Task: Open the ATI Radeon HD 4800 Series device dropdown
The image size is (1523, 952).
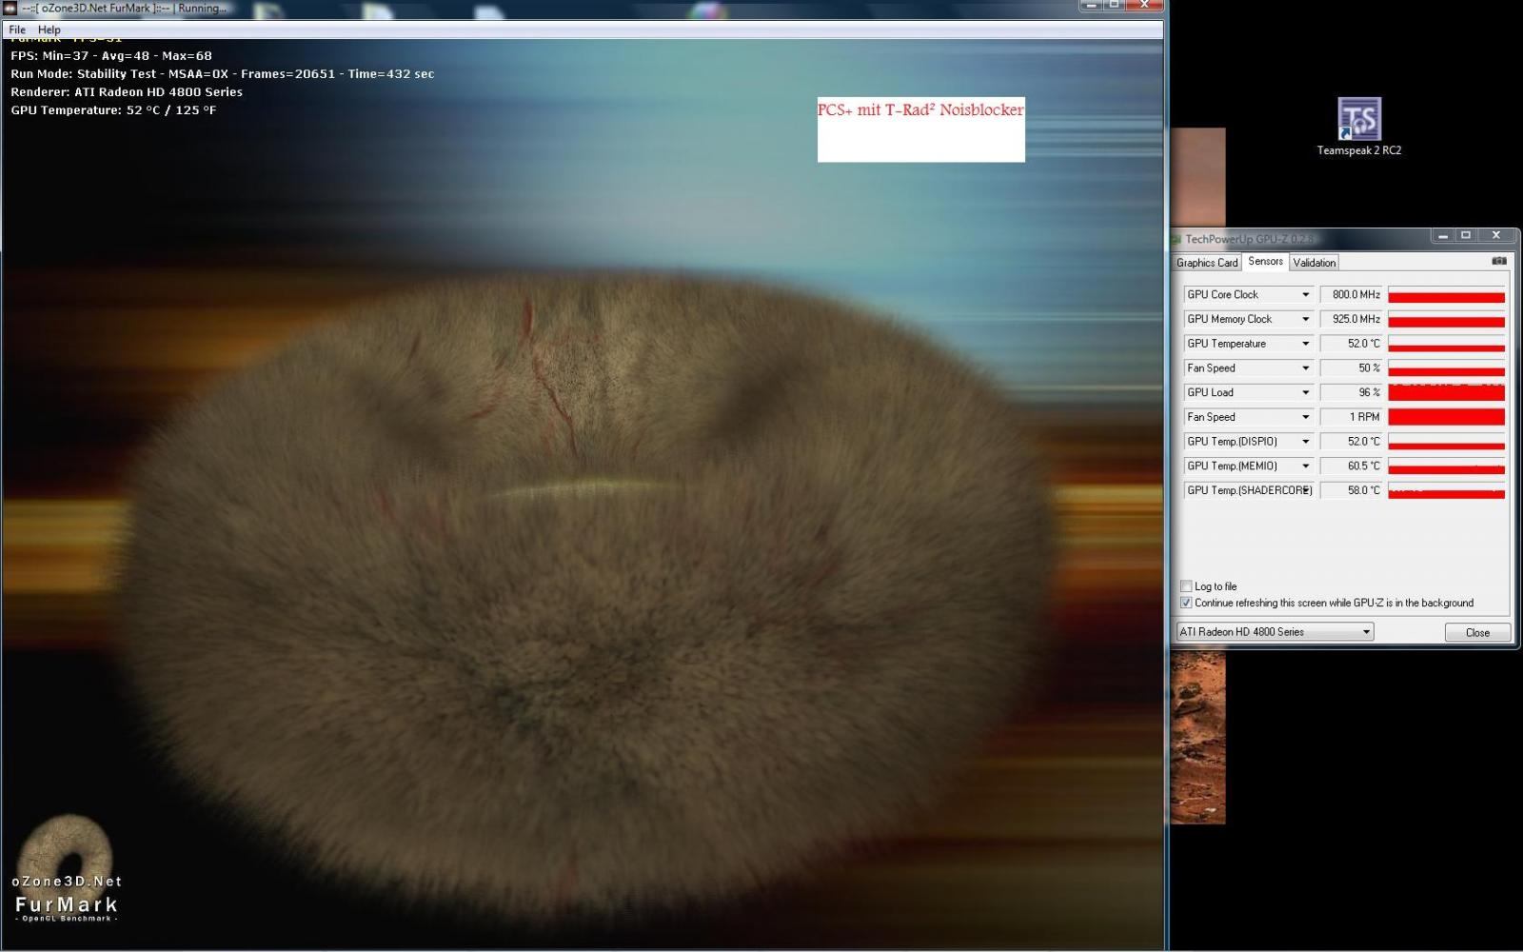Action: 1276,632
